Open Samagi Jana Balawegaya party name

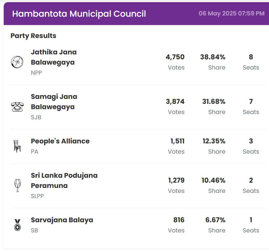54,102
